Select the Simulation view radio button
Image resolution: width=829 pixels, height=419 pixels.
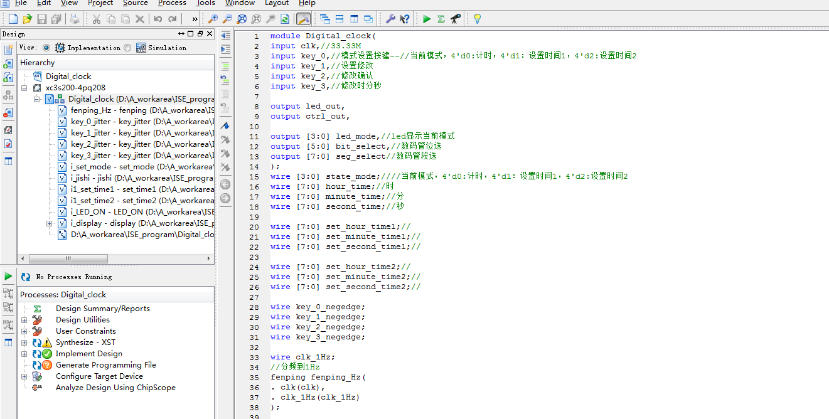pos(128,48)
